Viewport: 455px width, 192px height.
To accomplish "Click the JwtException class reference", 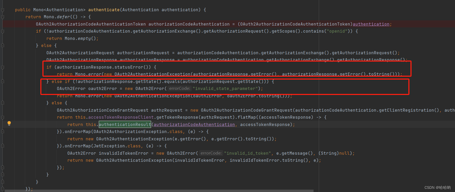I will tap(109, 146).
